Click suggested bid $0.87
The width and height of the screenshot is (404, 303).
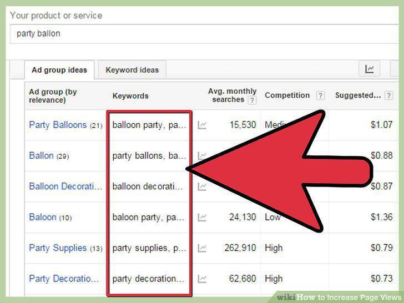[x=382, y=186]
